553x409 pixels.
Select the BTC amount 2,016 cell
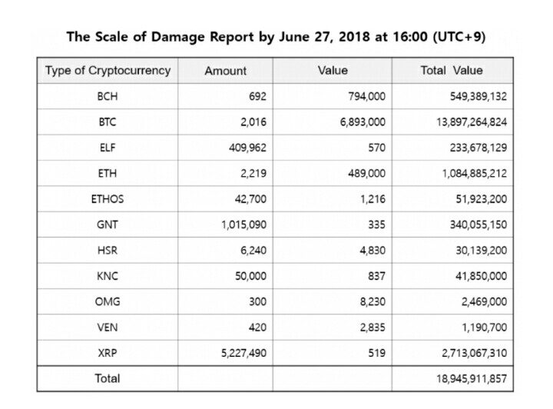pyautogui.click(x=252, y=121)
